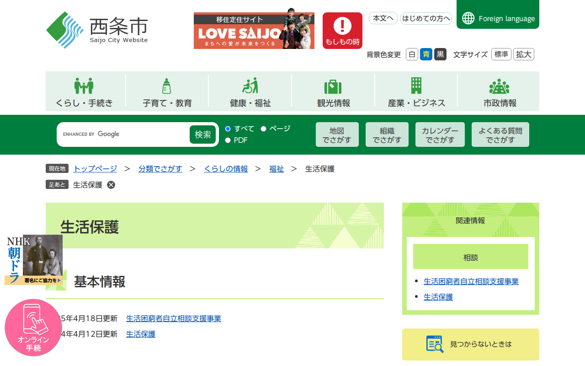Open the 子育て・教育 baby bottle icon
The image size is (585, 366).
click(x=167, y=86)
